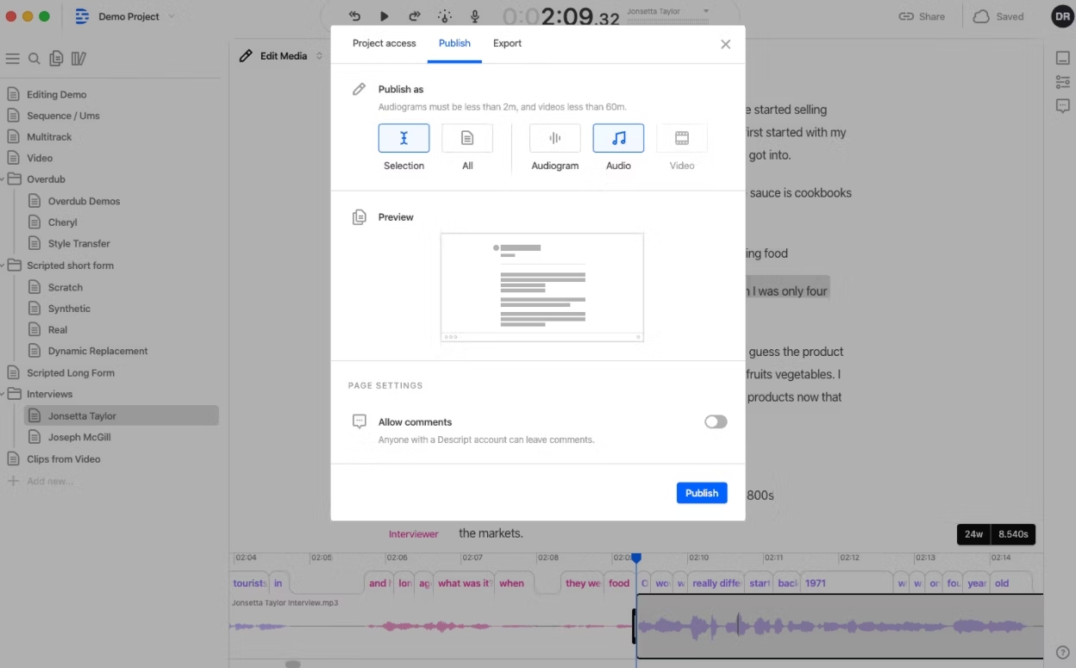Close the publish dialog with X
The image size is (1076, 668).
(725, 44)
